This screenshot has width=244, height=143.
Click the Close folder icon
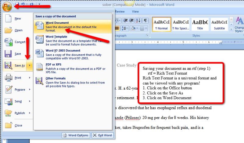click(x=9, y=125)
